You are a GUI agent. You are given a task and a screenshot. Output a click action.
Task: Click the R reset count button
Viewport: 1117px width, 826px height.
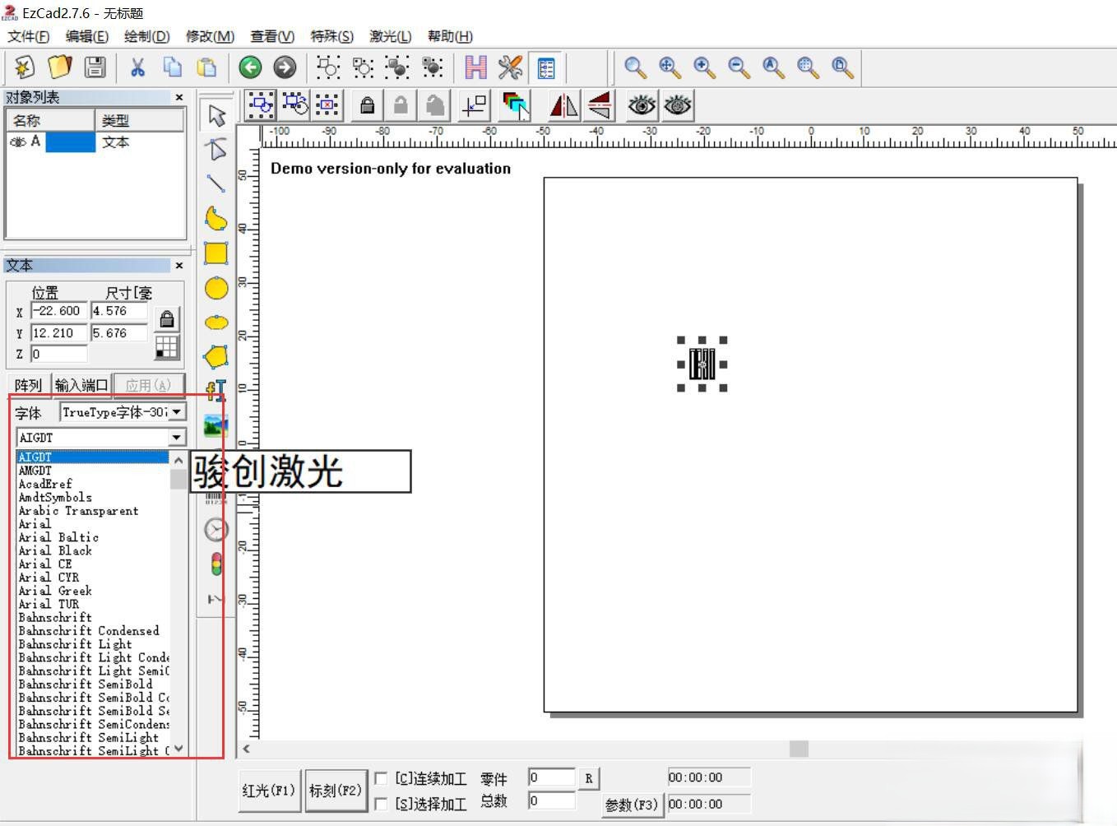point(589,778)
